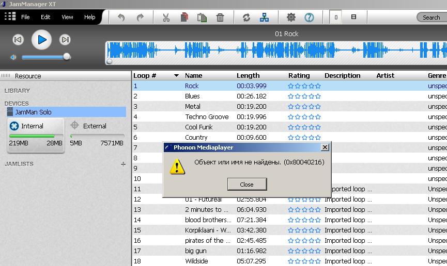Click the Search field
This screenshot has width=447, height=266.
pos(431,18)
